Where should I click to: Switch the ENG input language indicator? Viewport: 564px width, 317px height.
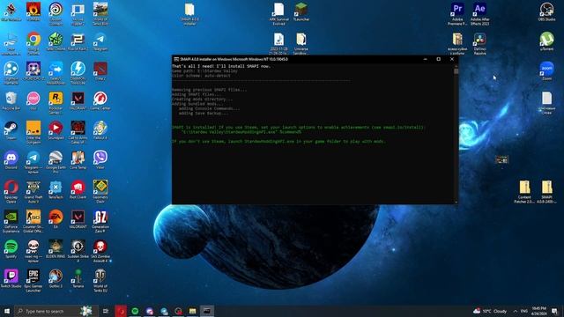pyautogui.click(x=524, y=311)
